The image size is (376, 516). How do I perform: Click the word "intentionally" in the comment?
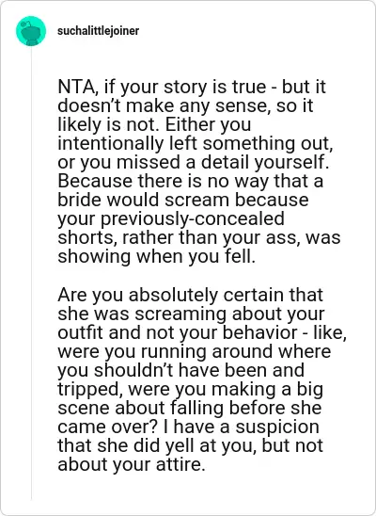tap(110, 143)
